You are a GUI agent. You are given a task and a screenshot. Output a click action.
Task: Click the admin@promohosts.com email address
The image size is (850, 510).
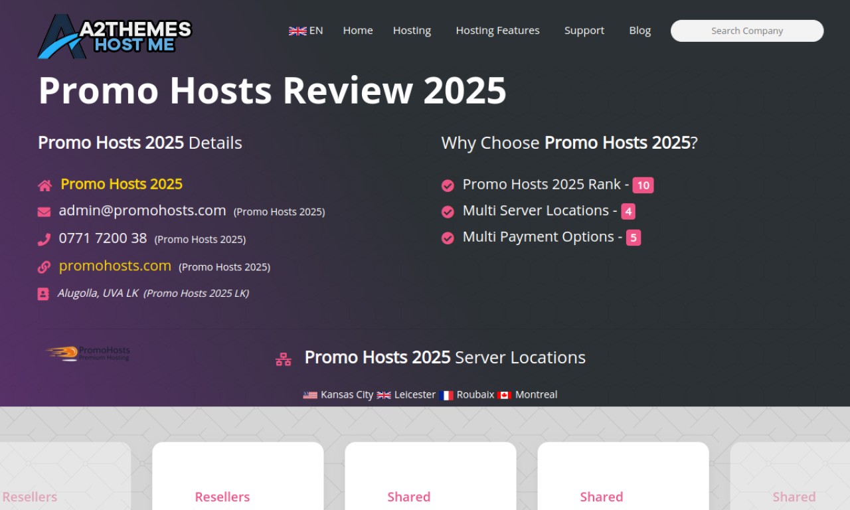pyautogui.click(x=143, y=211)
